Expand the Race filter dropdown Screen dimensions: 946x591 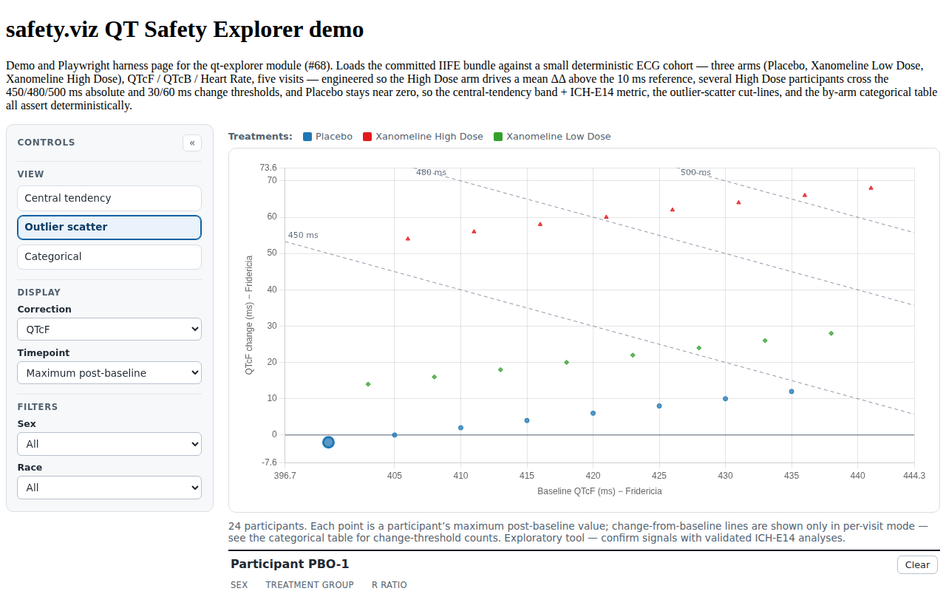coord(109,488)
